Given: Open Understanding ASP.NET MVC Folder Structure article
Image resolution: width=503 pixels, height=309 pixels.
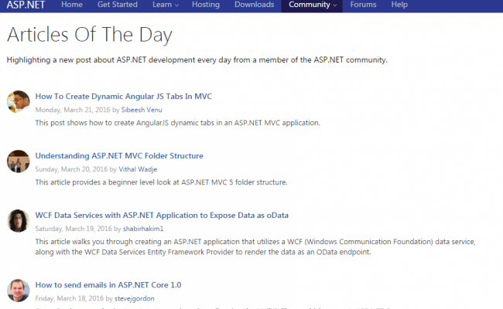Looking at the screenshot, I should (x=119, y=156).
